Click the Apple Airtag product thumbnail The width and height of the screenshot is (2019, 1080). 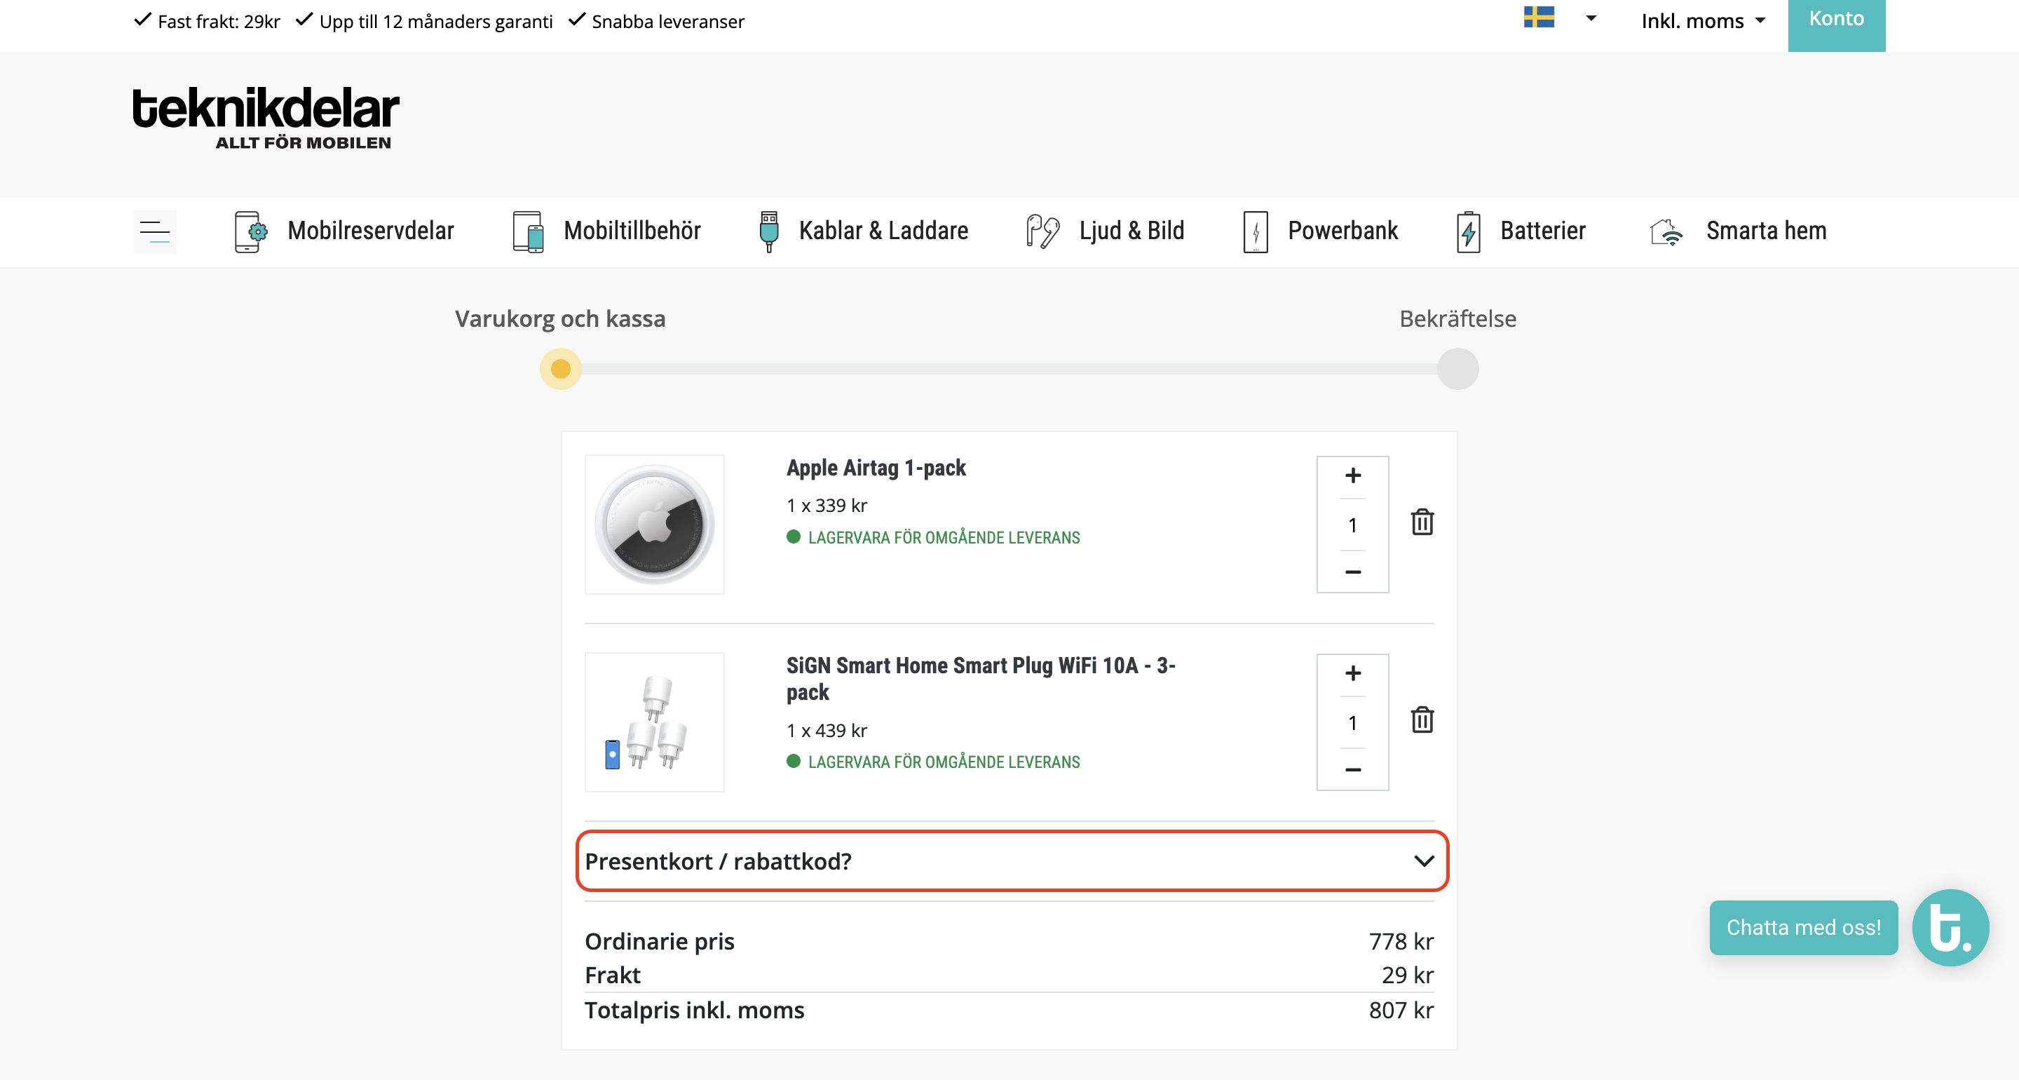[655, 525]
